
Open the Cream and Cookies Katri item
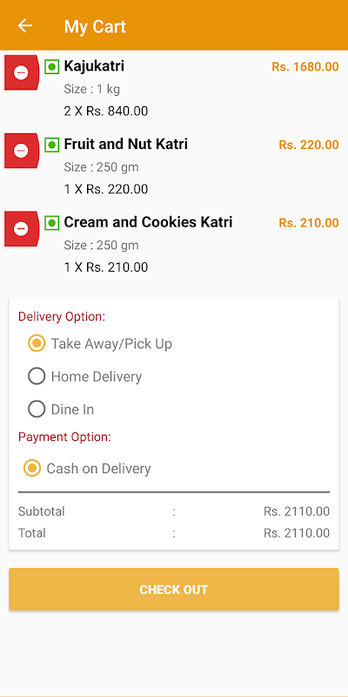click(x=148, y=222)
